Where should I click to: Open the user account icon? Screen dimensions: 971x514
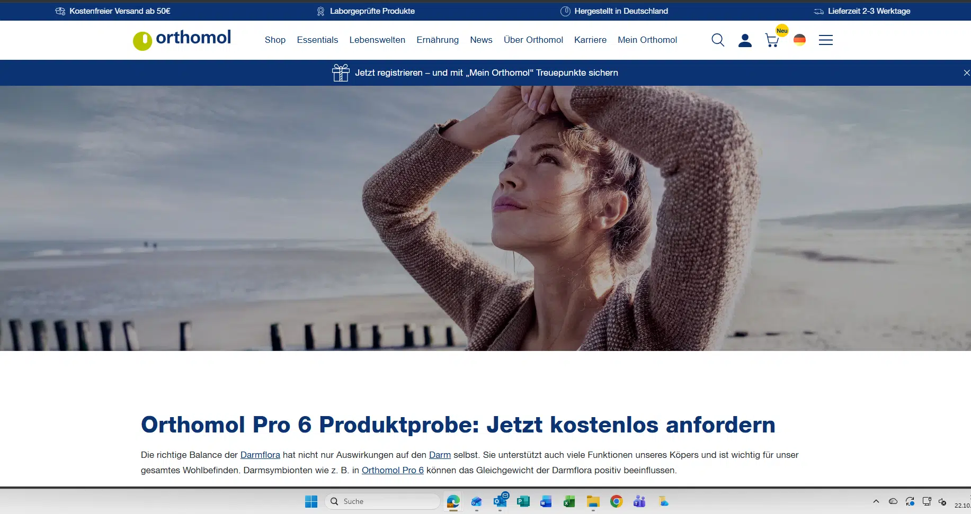[x=745, y=40]
